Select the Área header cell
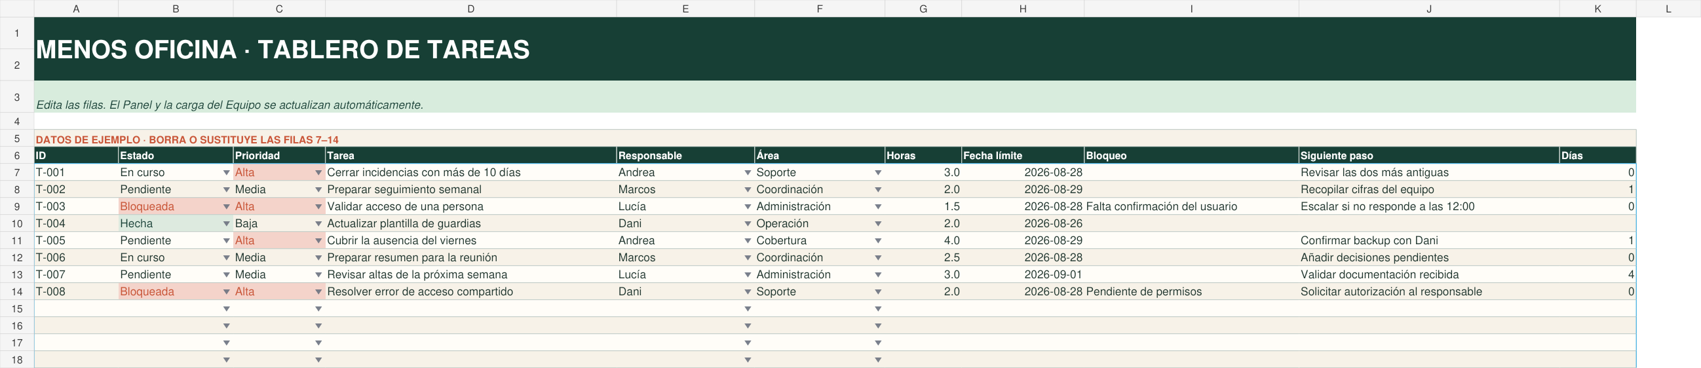The width and height of the screenshot is (1701, 368). [820, 156]
